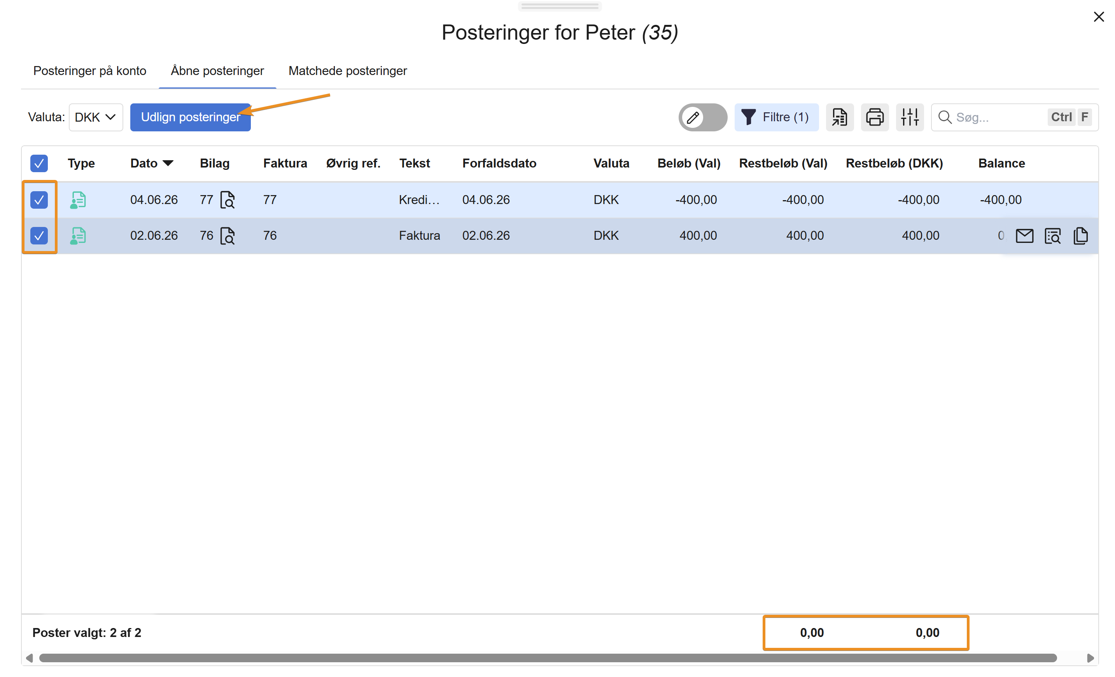Screen dimensions: 1115x677
Task: Click the -400,00 Balance cell
Action: pyautogui.click(x=1001, y=199)
